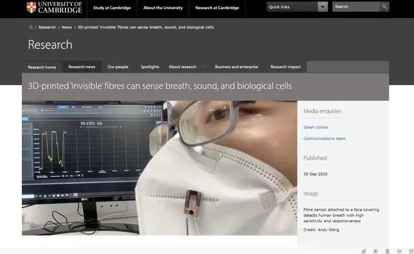The height and width of the screenshot is (254, 414).
Task: Expand the Quick links dropdown arrow
Action: (x=323, y=7)
